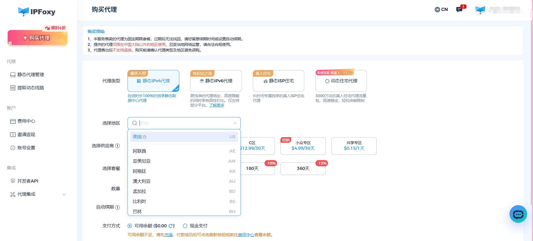Open the 费用中心 link in balance notice
The width and height of the screenshot is (533, 241).
(246, 235)
